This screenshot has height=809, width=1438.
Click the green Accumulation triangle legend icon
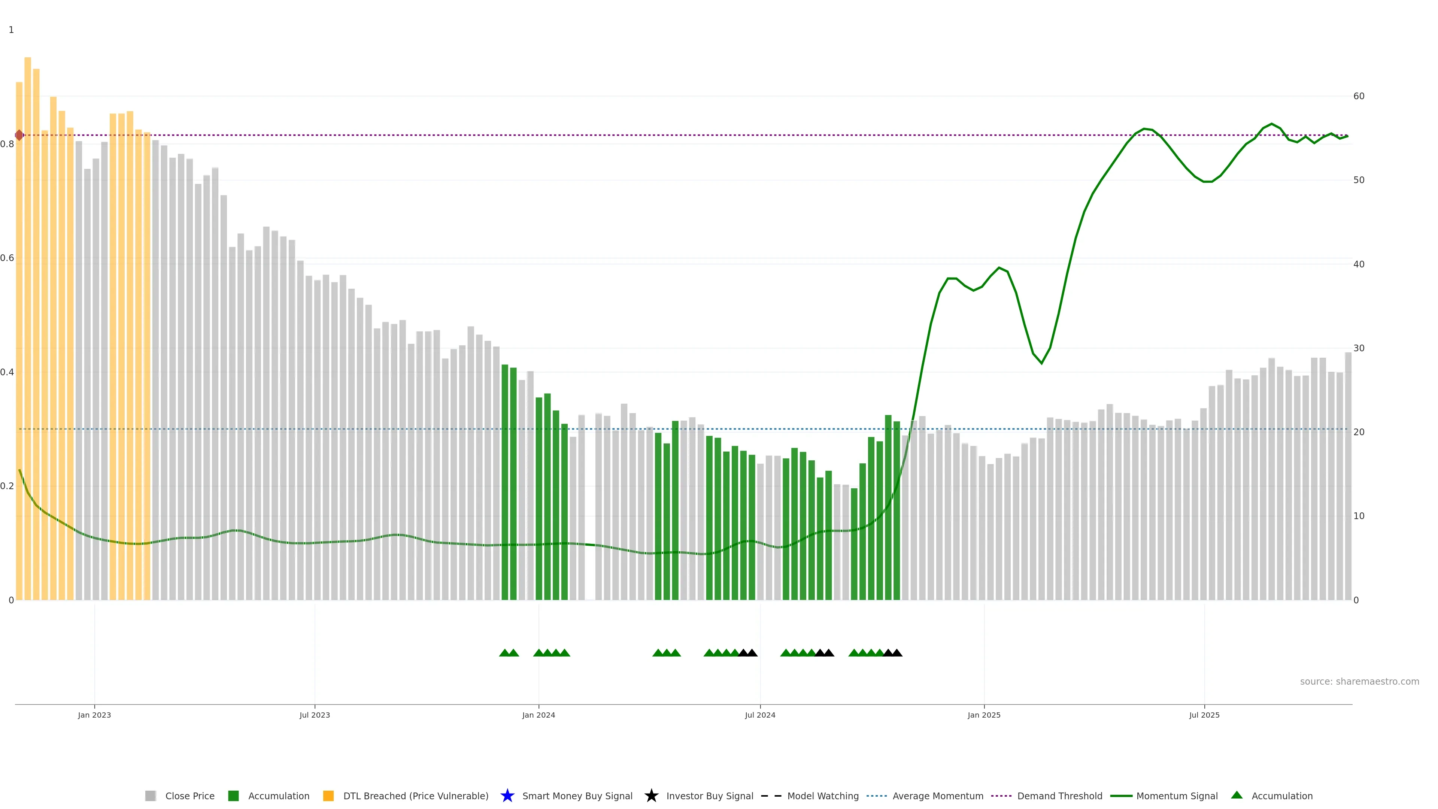point(1237,795)
